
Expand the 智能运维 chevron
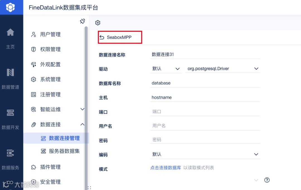82,109
